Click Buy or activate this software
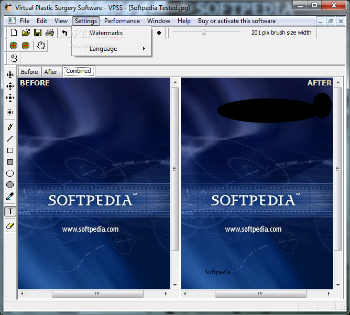The height and width of the screenshot is (315, 350). (237, 21)
